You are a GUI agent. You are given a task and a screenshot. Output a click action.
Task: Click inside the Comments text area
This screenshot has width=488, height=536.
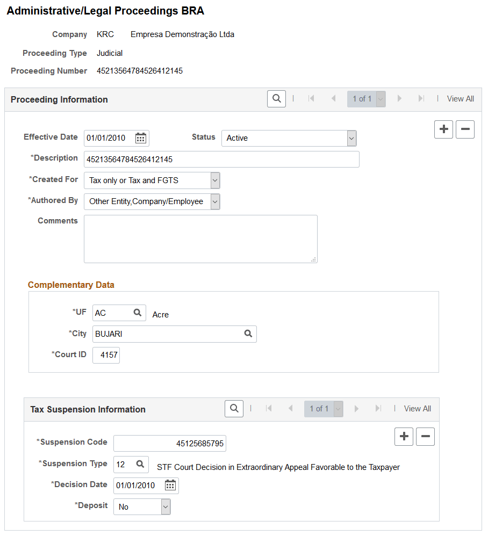pyautogui.click(x=200, y=238)
